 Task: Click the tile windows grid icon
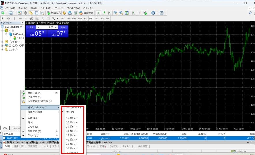[x=127, y=13]
